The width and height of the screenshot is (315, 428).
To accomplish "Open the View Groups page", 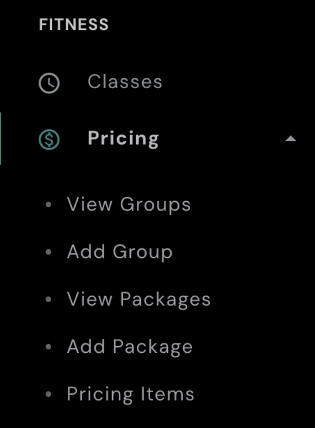I will (x=129, y=205).
